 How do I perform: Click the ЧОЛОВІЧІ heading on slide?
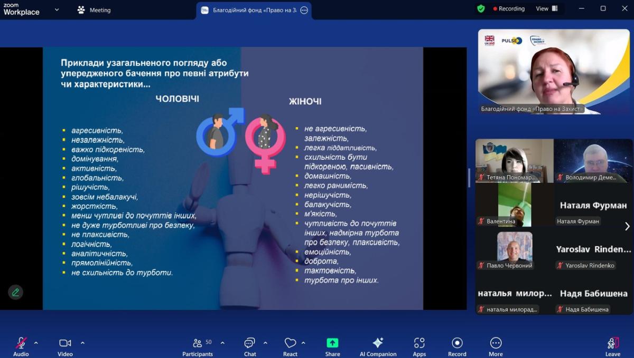click(x=177, y=99)
